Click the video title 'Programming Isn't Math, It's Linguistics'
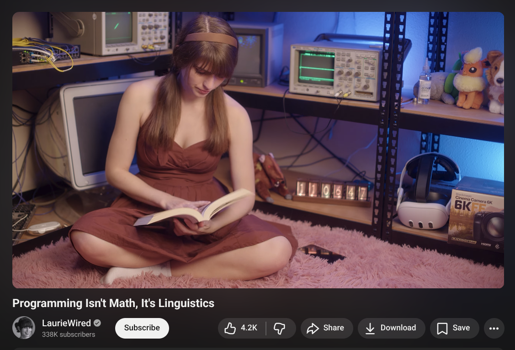Image resolution: width=515 pixels, height=350 pixels. pos(113,303)
